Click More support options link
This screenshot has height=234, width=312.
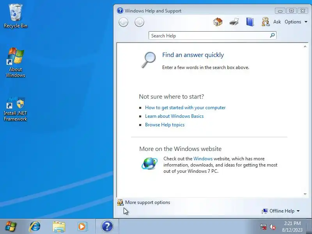(x=148, y=202)
